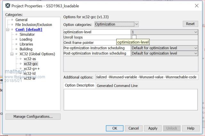
Task: Click inside option description text area
Action: 131,100
